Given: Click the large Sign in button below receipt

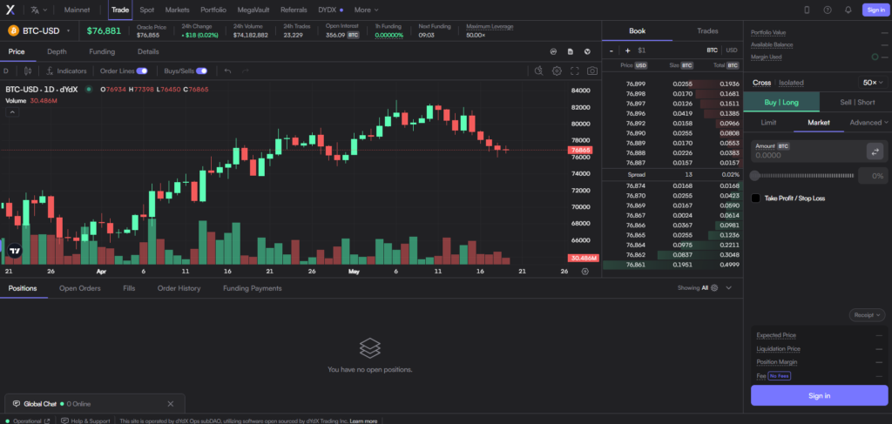Looking at the screenshot, I should point(819,395).
